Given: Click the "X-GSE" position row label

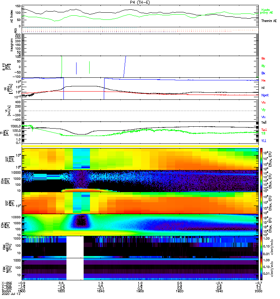Looking at the screenshot, I should 7,283.
